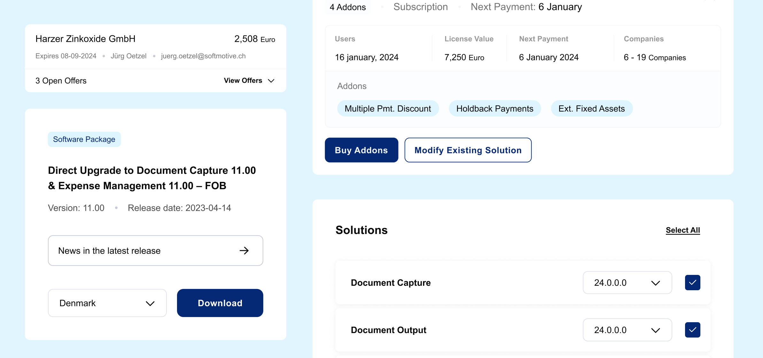Click the Next Payment 6 January 2024 value
763x358 pixels.
[549, 58]
